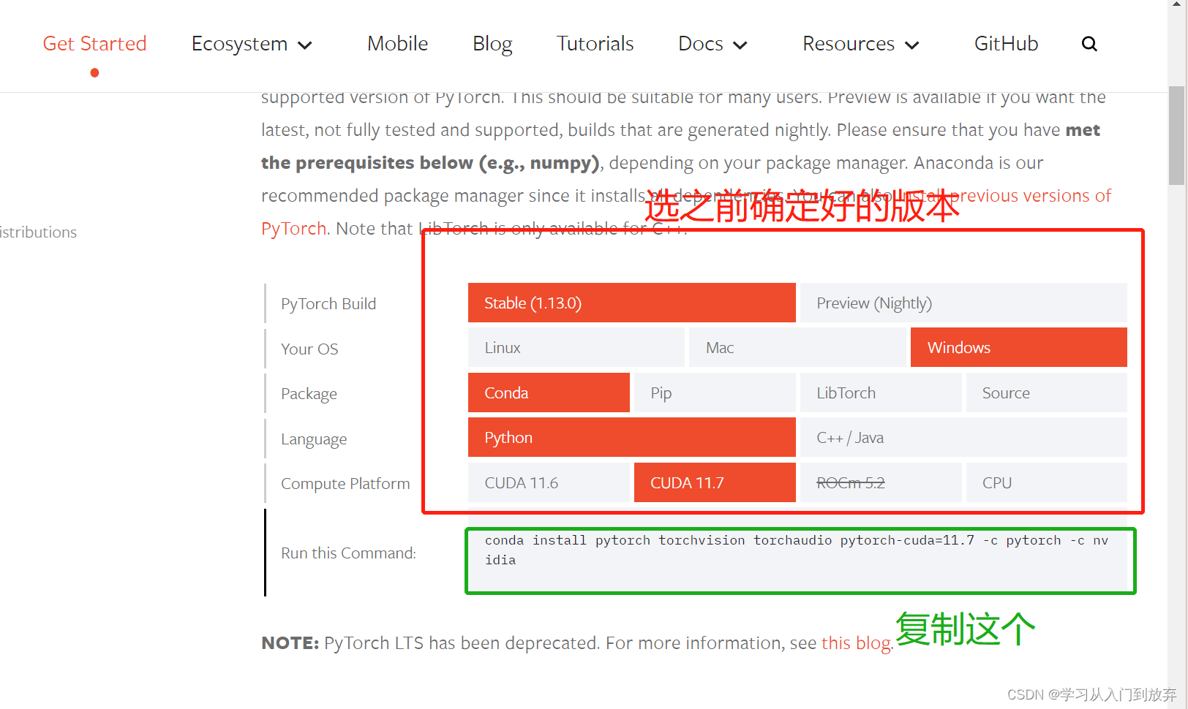Select Pip as the package

pos(715,393)
